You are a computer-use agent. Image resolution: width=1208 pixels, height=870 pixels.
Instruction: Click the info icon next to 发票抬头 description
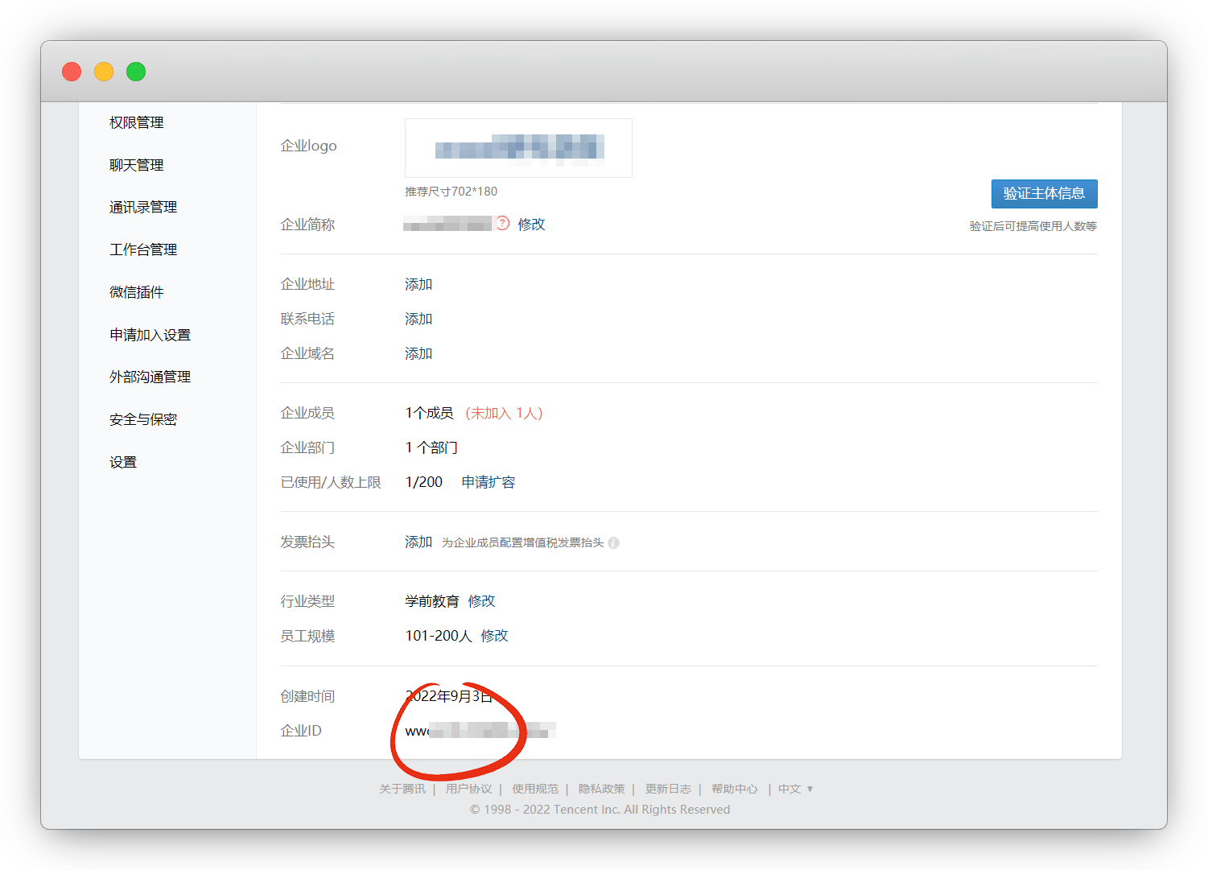[613, 542]
